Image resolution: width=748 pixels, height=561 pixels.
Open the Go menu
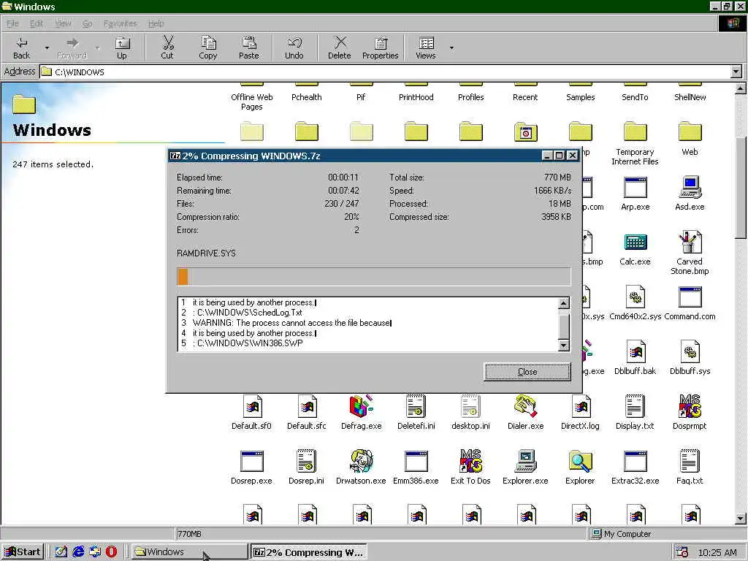[88, 23]
